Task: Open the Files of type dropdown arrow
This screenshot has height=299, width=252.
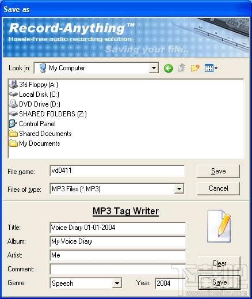Action: point(179,188)
